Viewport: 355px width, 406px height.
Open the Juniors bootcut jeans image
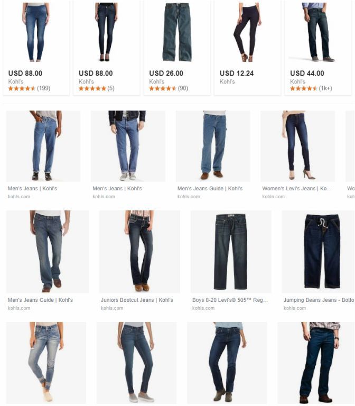point(139,252)
